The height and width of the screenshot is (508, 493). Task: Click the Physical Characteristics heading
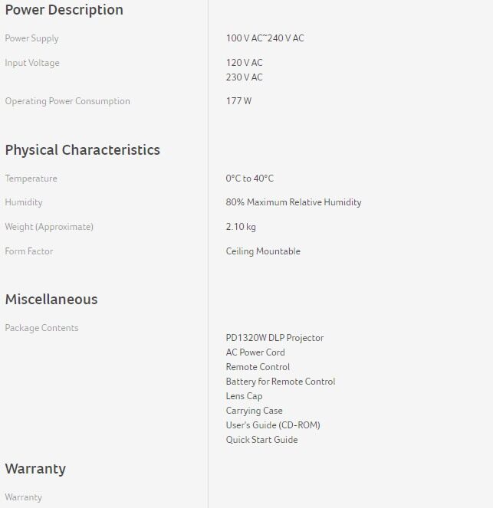[82, 150]
